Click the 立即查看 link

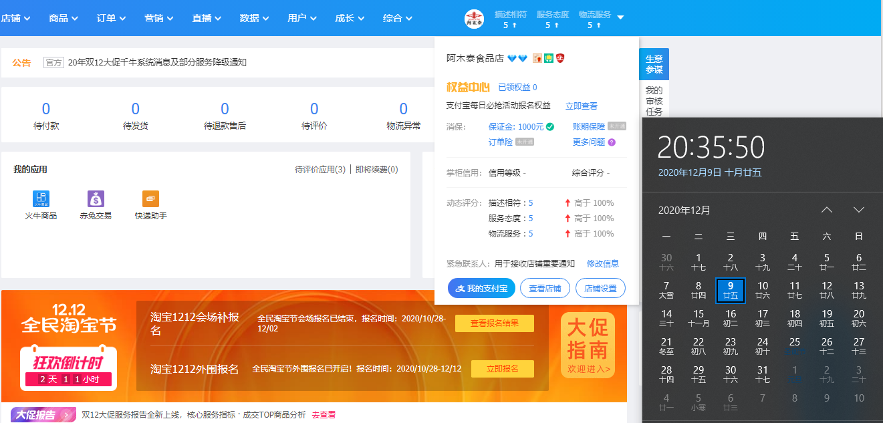[582, 106]
